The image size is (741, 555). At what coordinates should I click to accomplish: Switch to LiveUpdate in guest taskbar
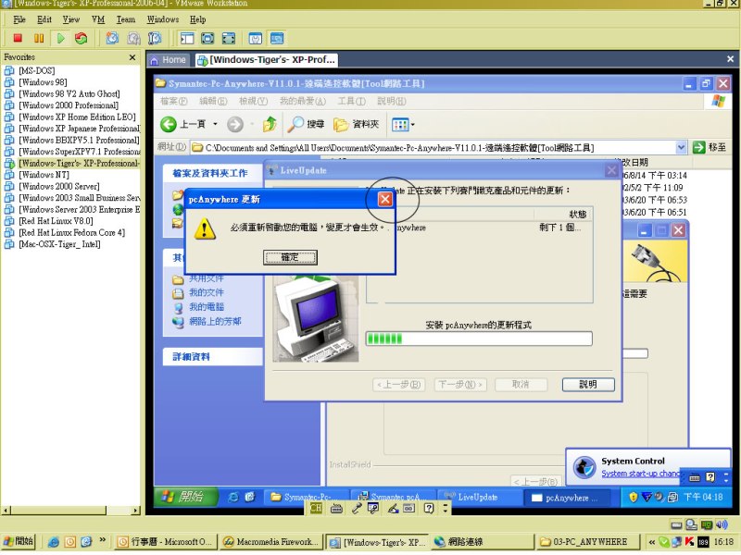click(x=479, y=497)
